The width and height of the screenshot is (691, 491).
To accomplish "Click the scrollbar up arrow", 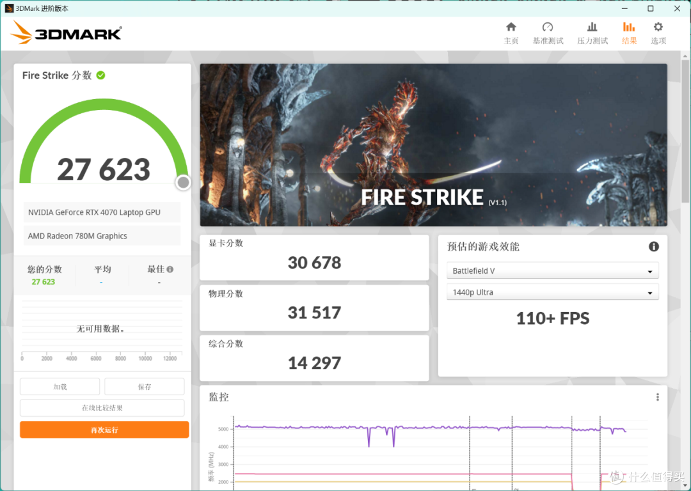I will pyautogui.click(x=685, y=56).
